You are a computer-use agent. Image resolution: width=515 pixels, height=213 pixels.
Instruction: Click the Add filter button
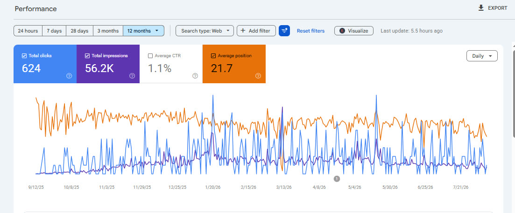256,31
